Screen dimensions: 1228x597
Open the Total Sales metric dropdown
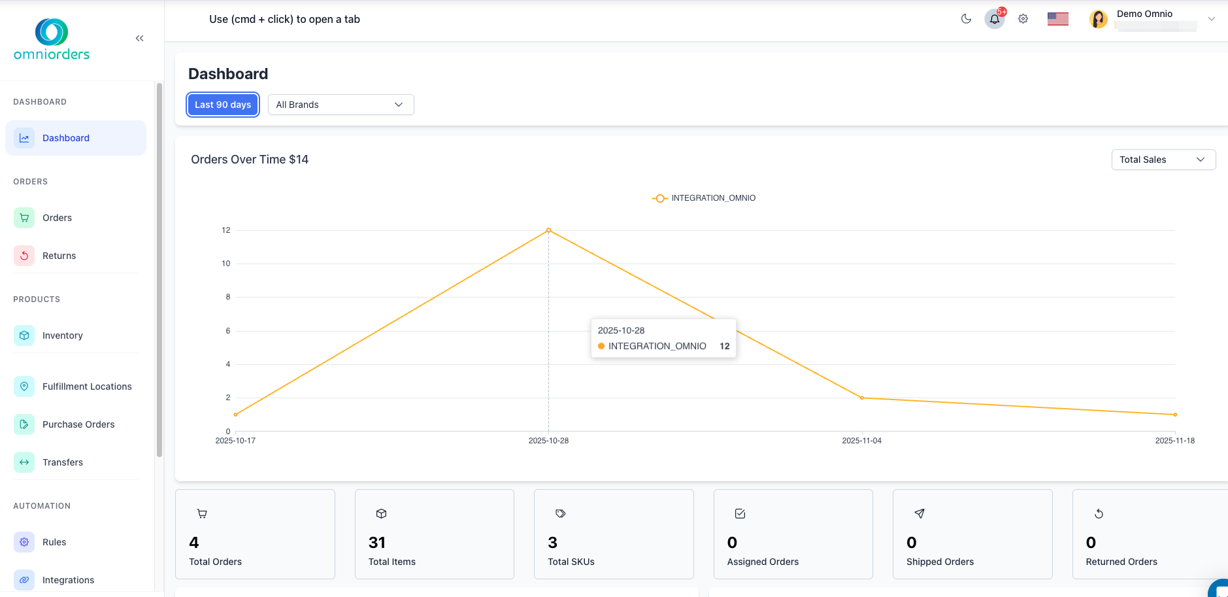click(x=1163, y=159)
